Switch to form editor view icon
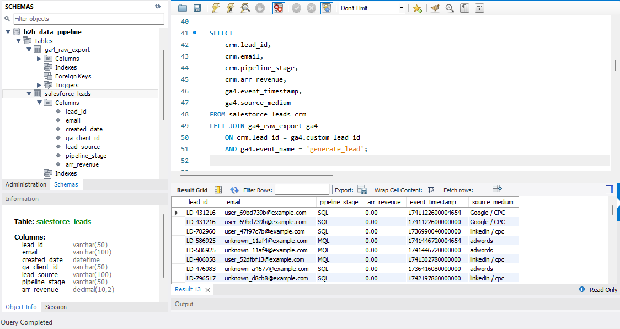Viewport: 620px width, 329px height. (x=218, y=190)
